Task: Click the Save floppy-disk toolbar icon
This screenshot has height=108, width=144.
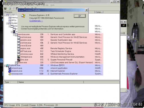Action: click(5, 8)
